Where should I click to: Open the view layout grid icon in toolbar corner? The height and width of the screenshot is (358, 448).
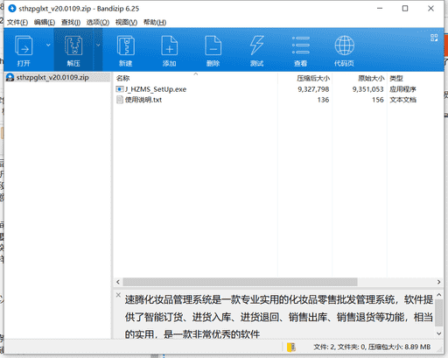coord(434,38)
